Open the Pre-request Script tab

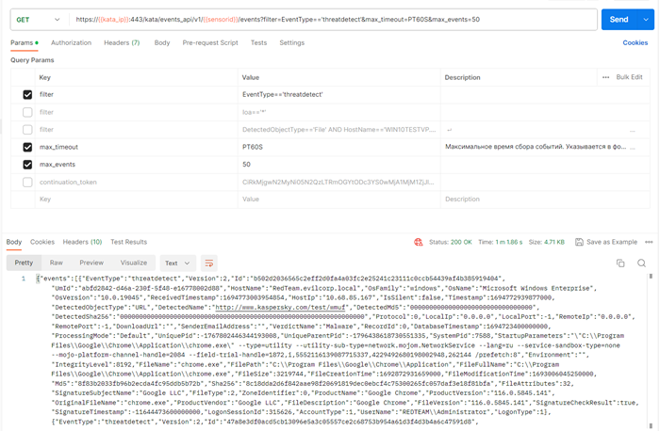(210, 42)
